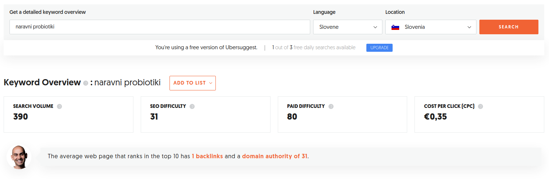Select the Search Volume card
The width and height of the screenshot is (549, 179).
coord(69,114)
